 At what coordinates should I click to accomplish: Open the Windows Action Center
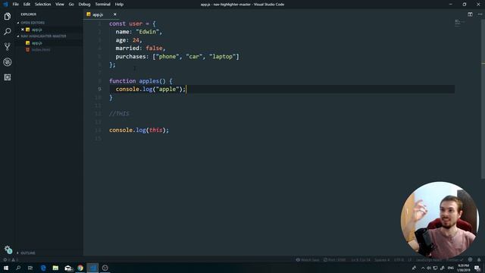[x=477, y=268]
